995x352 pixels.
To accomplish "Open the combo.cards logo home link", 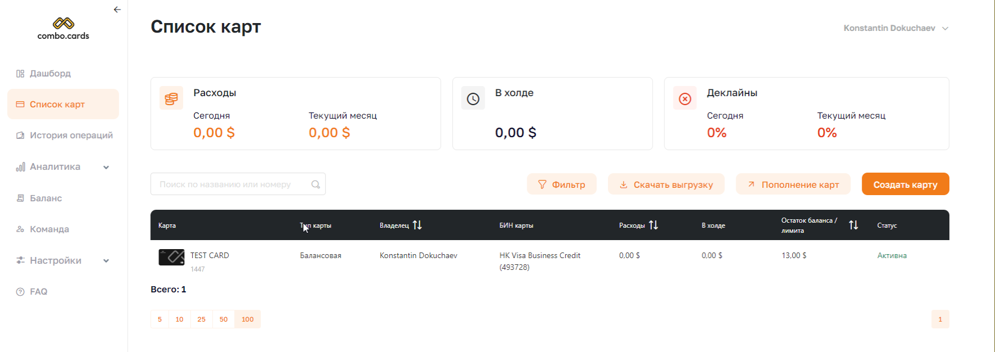I will click(x=63, y=29).
